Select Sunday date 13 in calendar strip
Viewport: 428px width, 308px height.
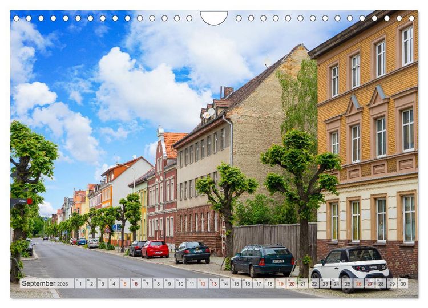coord(214,283)
